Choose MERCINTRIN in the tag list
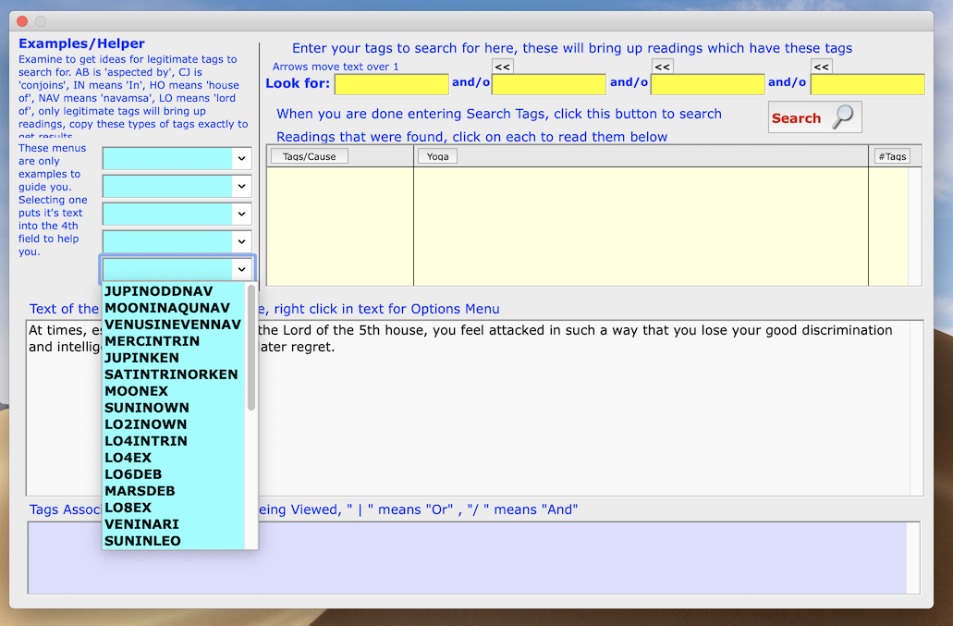953x626 pixels. tap(152, 341)
